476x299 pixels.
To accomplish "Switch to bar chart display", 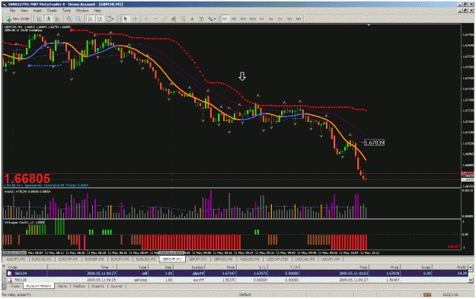I will coord(39,19).
